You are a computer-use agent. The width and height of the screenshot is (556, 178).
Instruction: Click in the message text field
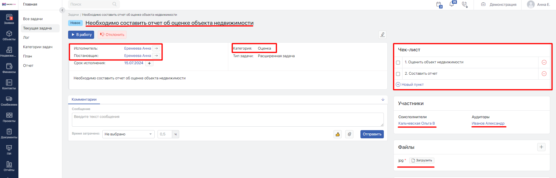click(x=228, y=120)
